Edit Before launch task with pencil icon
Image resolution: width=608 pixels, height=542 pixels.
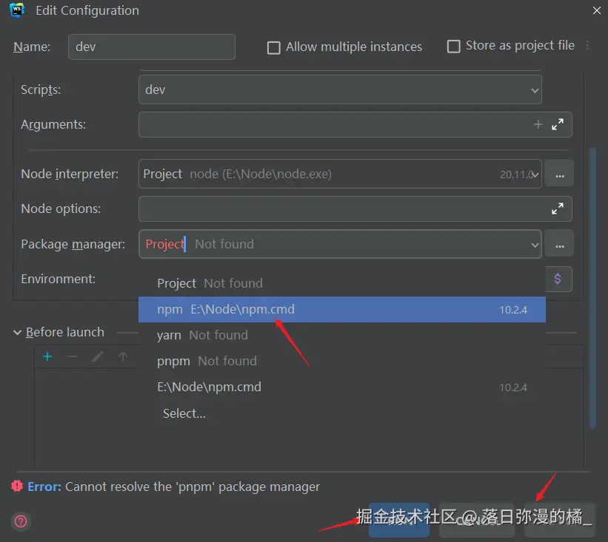pos(97,356)
